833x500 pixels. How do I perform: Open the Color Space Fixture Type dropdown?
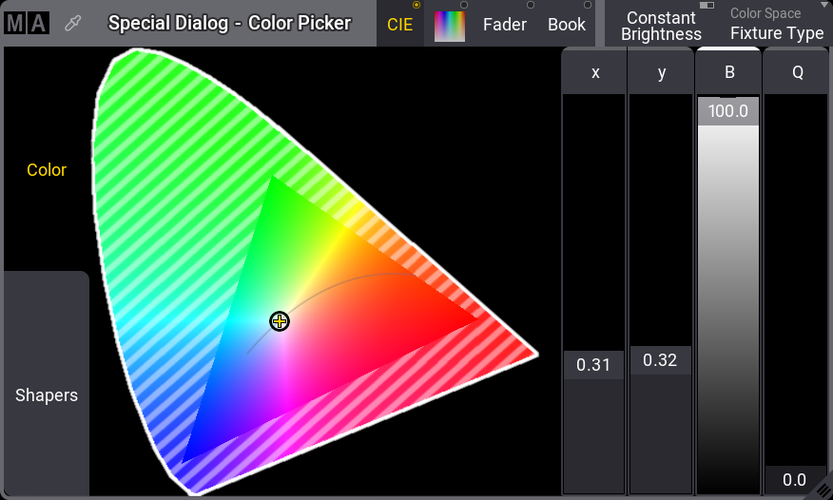click(776, 25)
